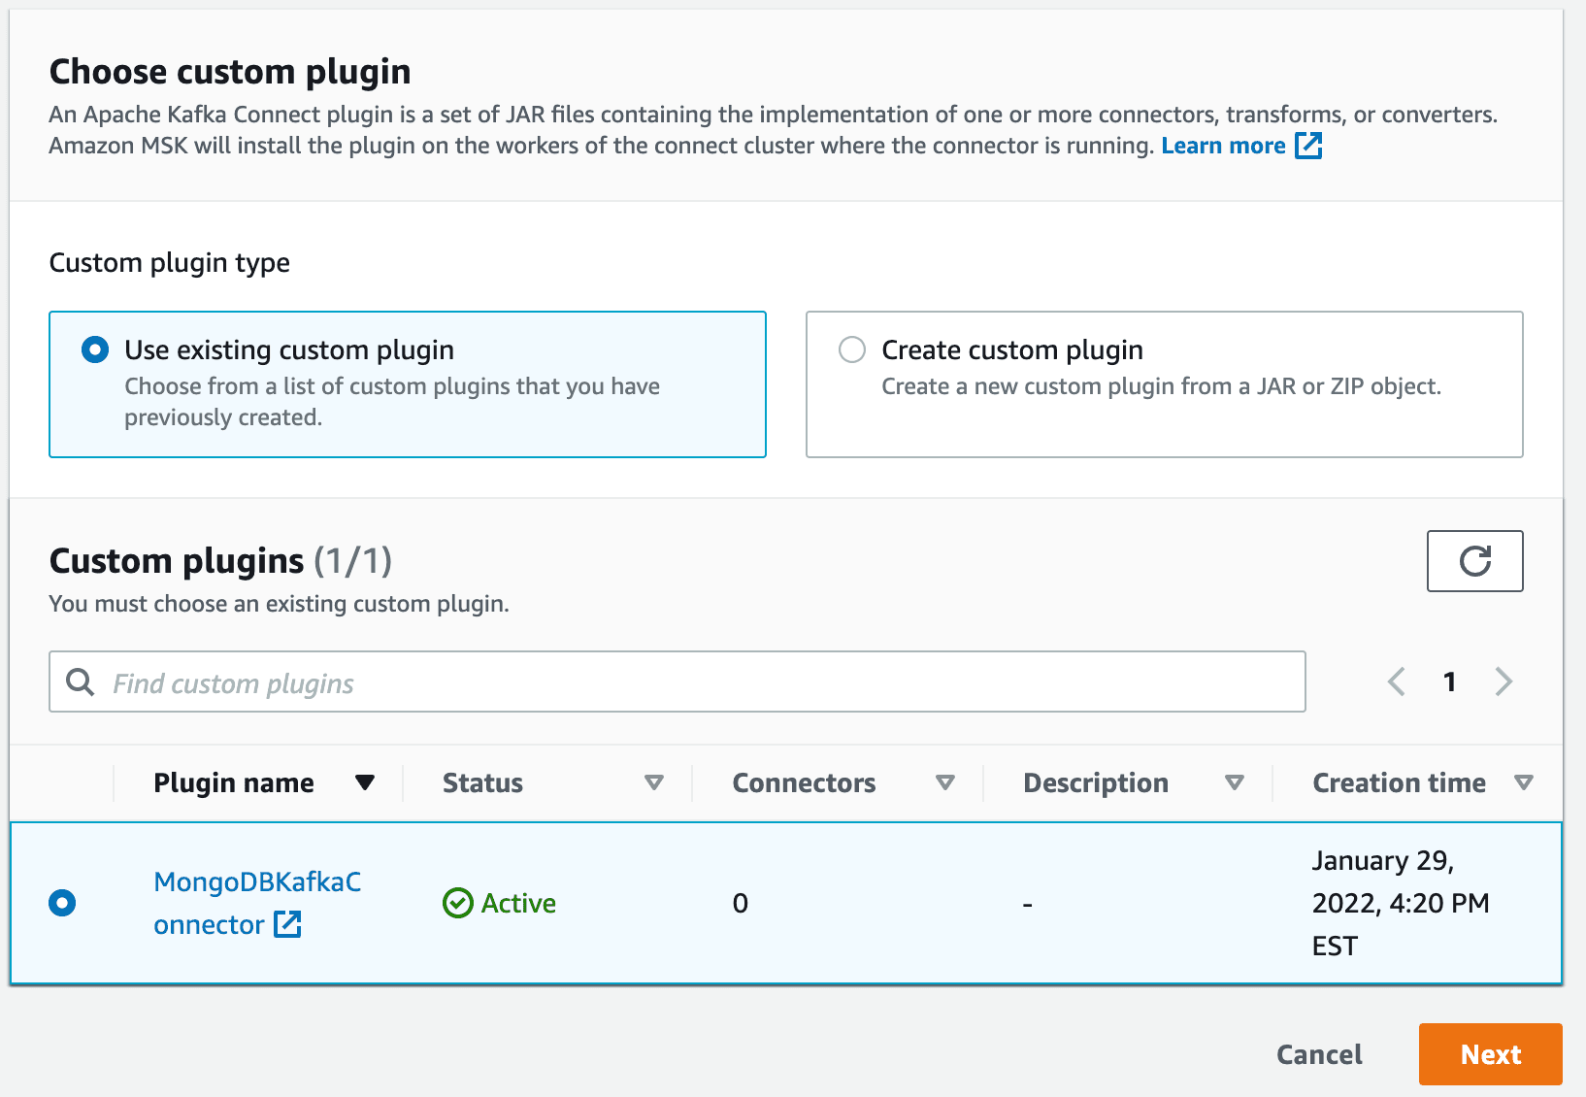The height and width of the screenshot is (1097, 1586).
Task: Go to previous page of plugins
Action: point(1397,681)
